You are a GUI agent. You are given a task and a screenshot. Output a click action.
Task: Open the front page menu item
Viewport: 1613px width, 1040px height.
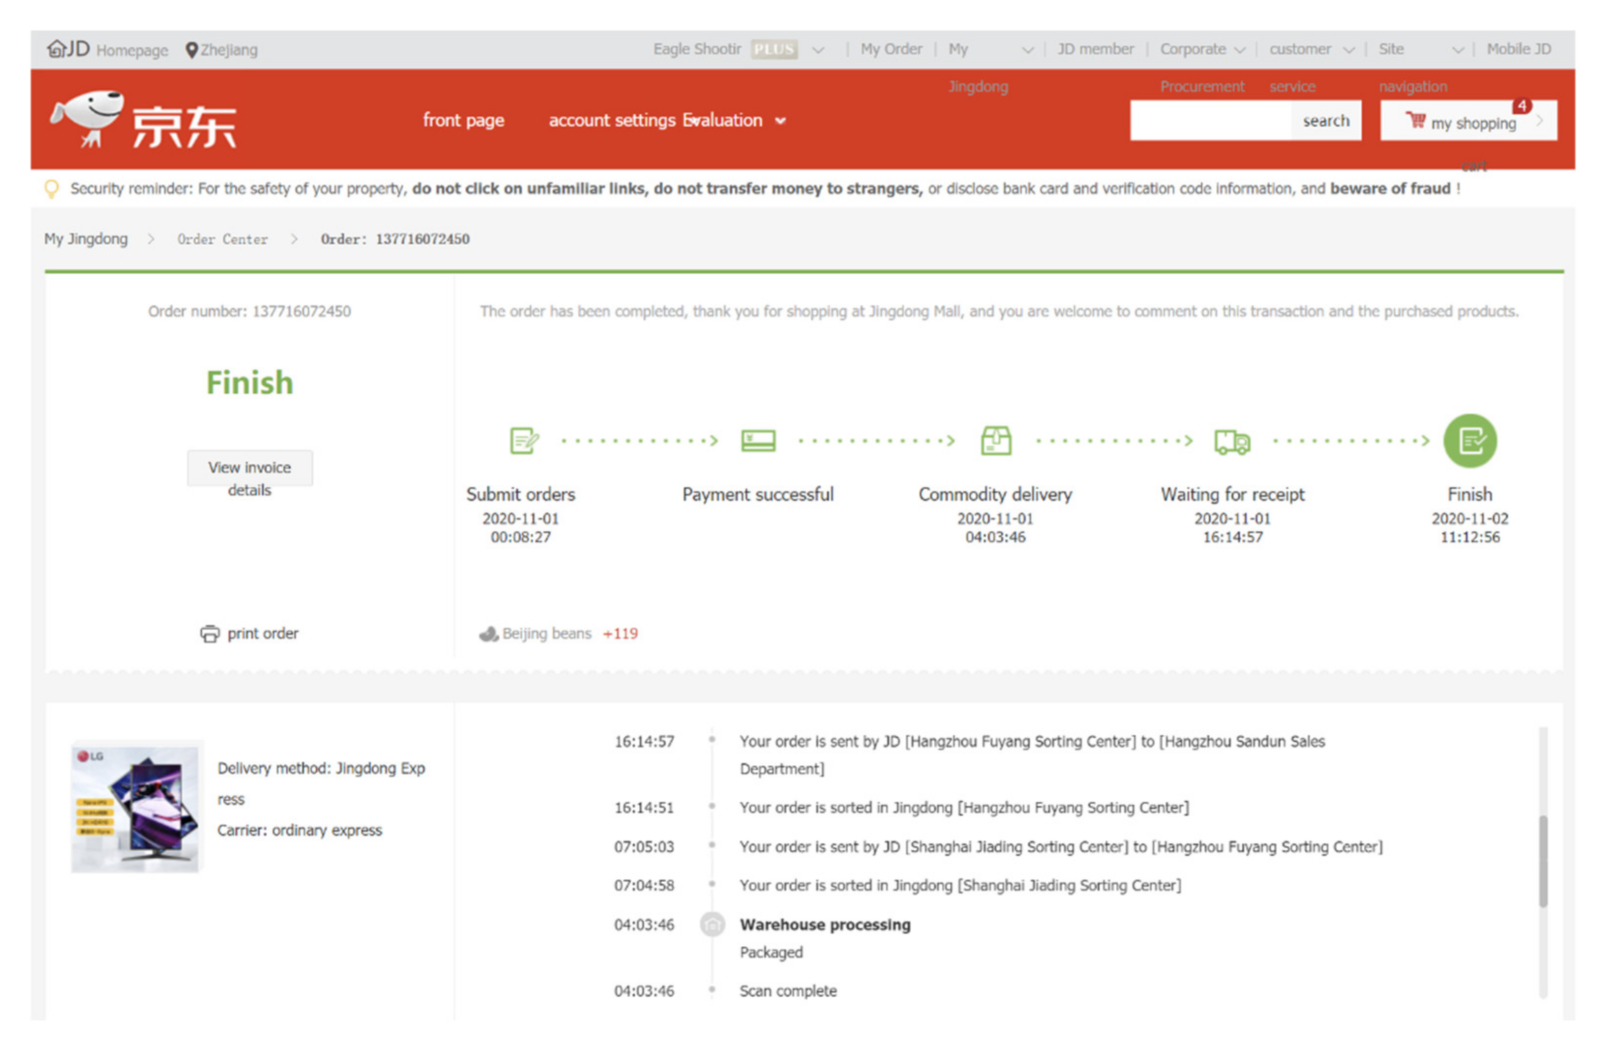point(464,120)
